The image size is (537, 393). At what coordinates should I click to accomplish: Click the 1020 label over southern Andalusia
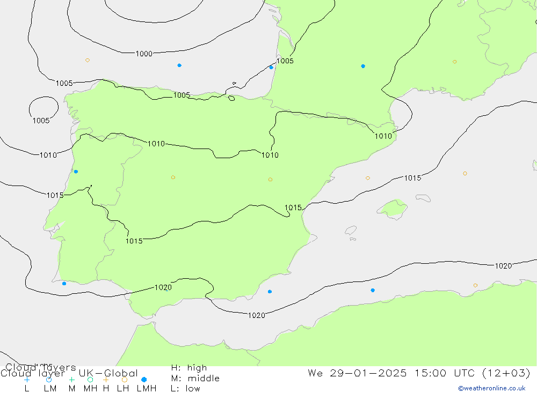(x=163, y=287)
